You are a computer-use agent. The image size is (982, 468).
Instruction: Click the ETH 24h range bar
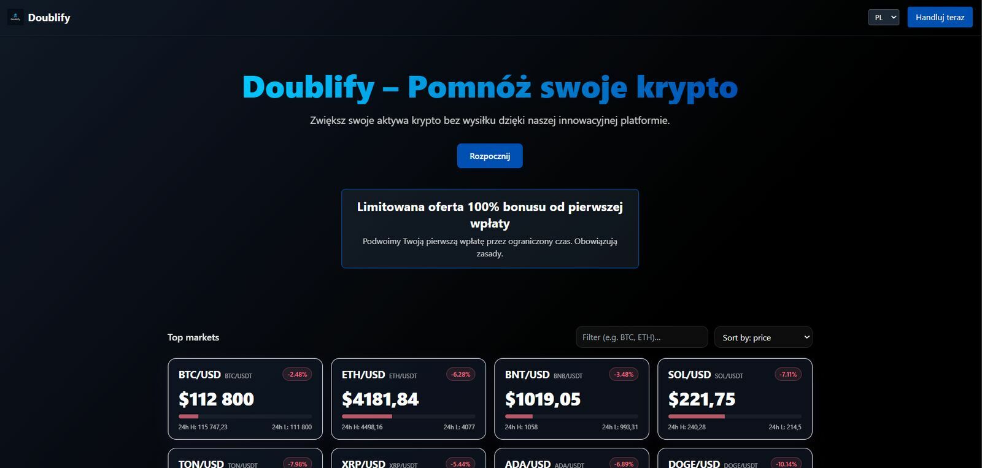[x=408, y=416]
